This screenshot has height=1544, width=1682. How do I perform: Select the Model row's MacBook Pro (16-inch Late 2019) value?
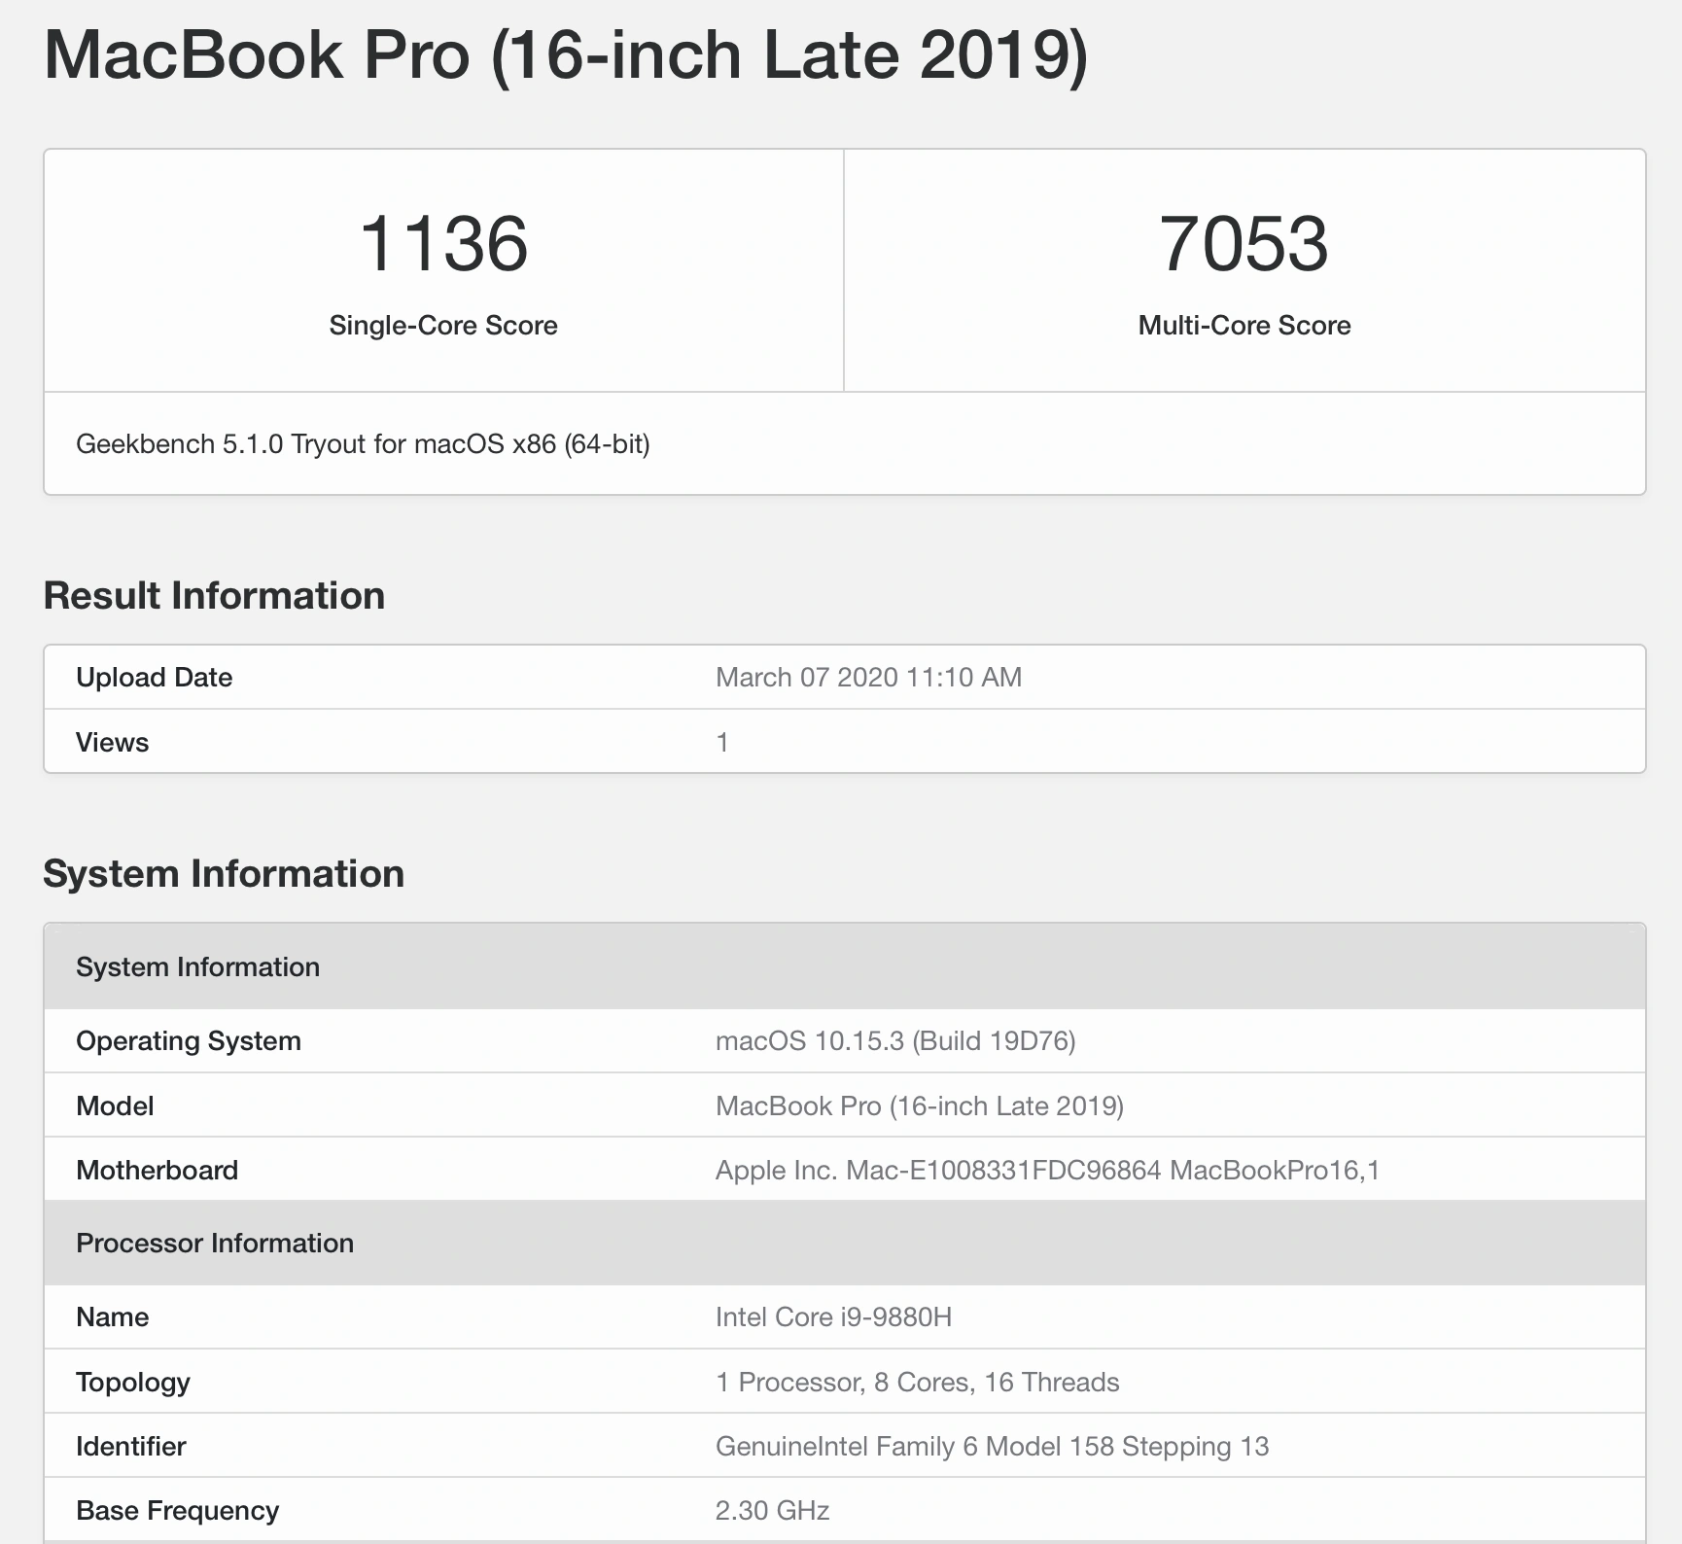pyautogui.click(x=920, y=1105)
